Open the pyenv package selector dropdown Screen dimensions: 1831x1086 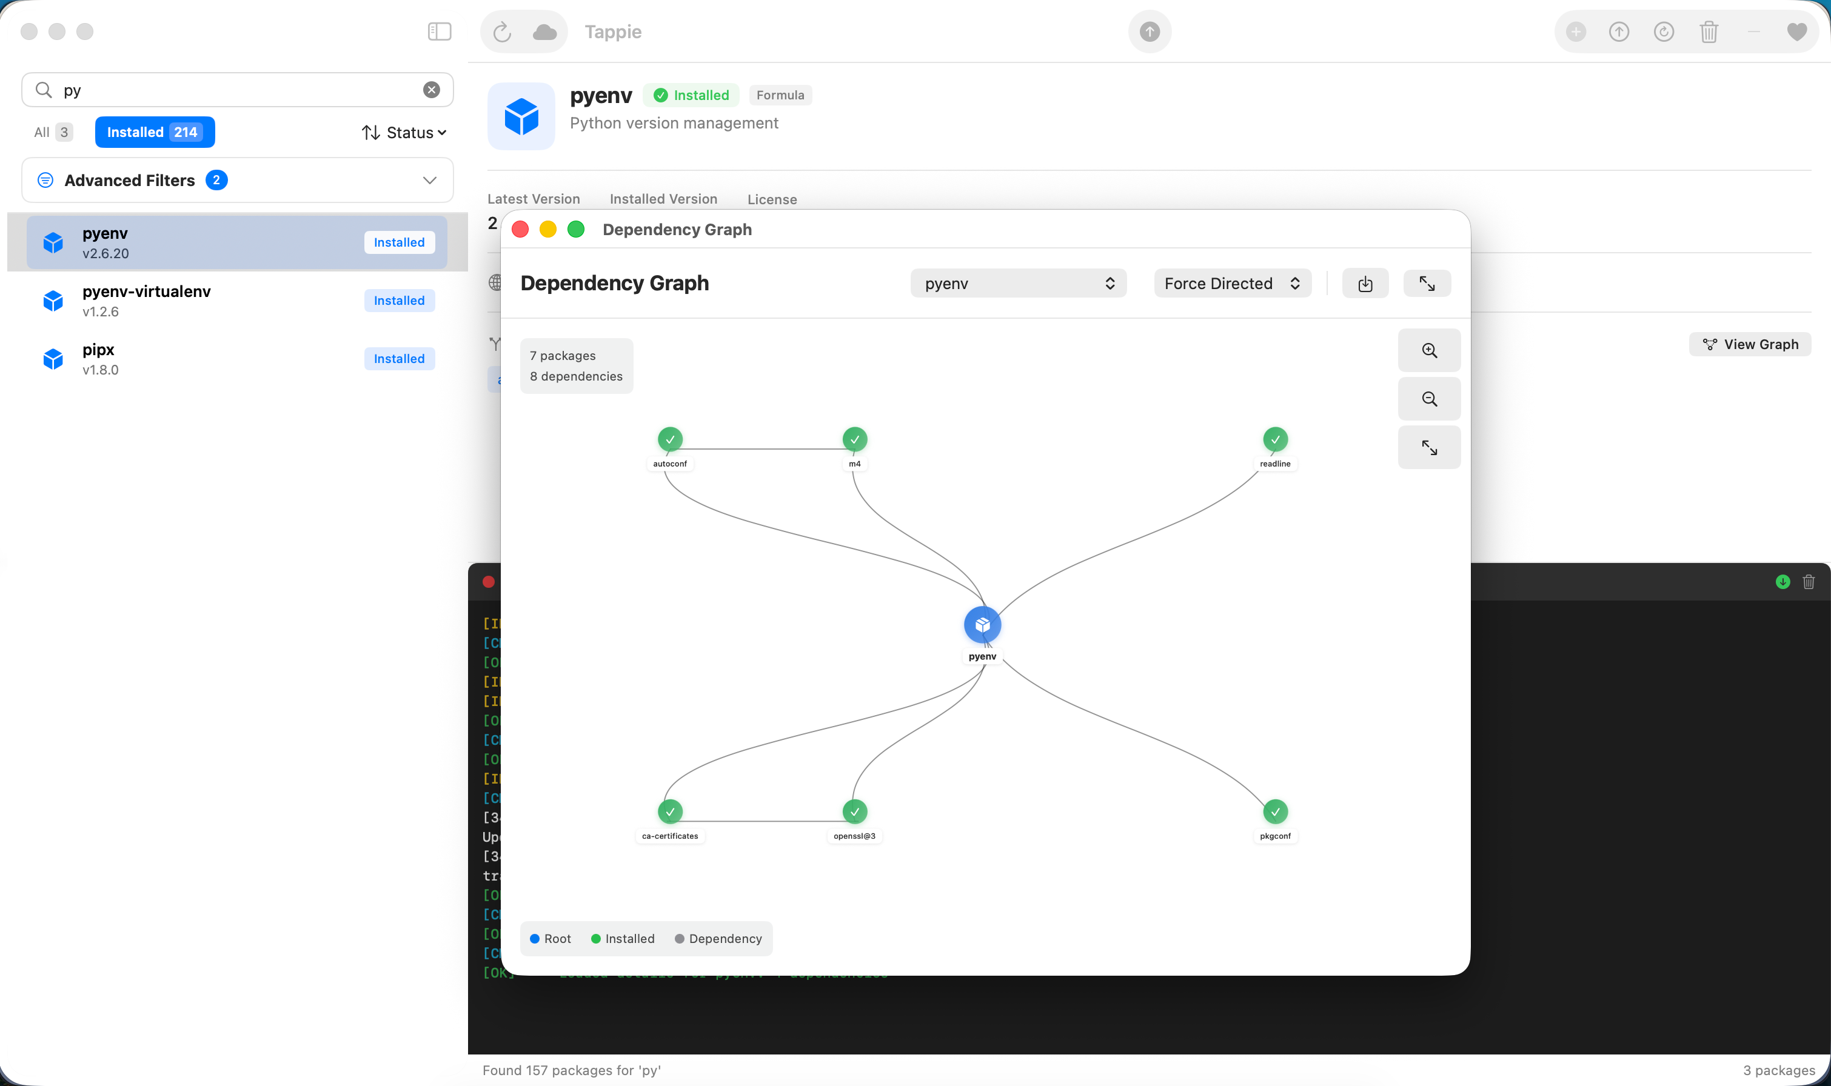point(1017,283)
